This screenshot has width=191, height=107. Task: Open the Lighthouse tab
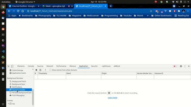[x=106, y=66]
